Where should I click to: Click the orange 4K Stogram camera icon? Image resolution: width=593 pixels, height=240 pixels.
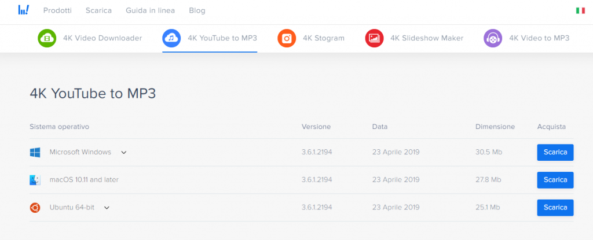pyautogui.click(x=287, y=38)
